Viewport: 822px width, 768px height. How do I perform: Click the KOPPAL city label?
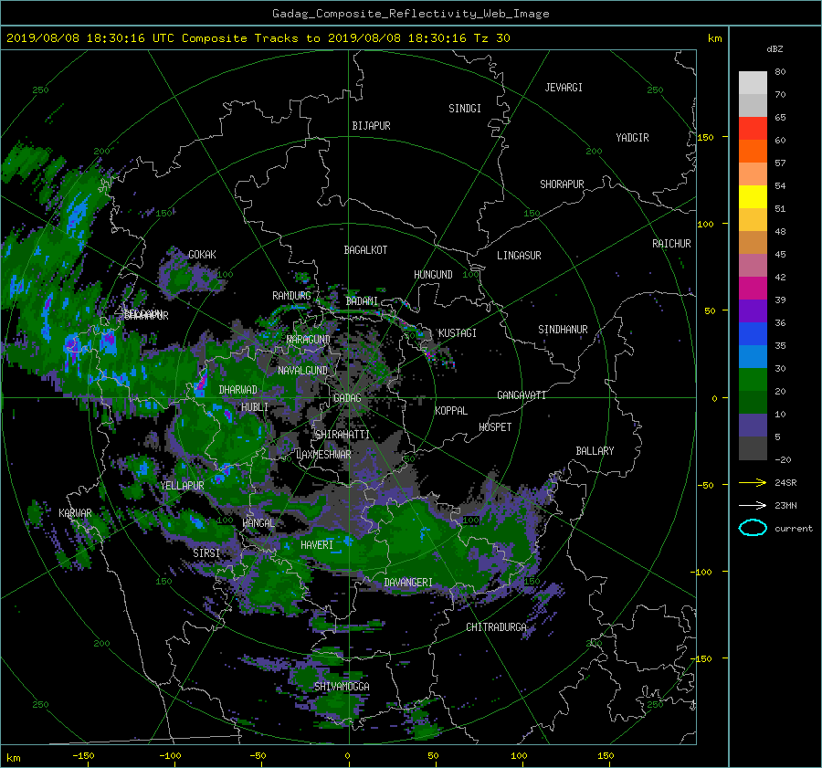point(451,411)
